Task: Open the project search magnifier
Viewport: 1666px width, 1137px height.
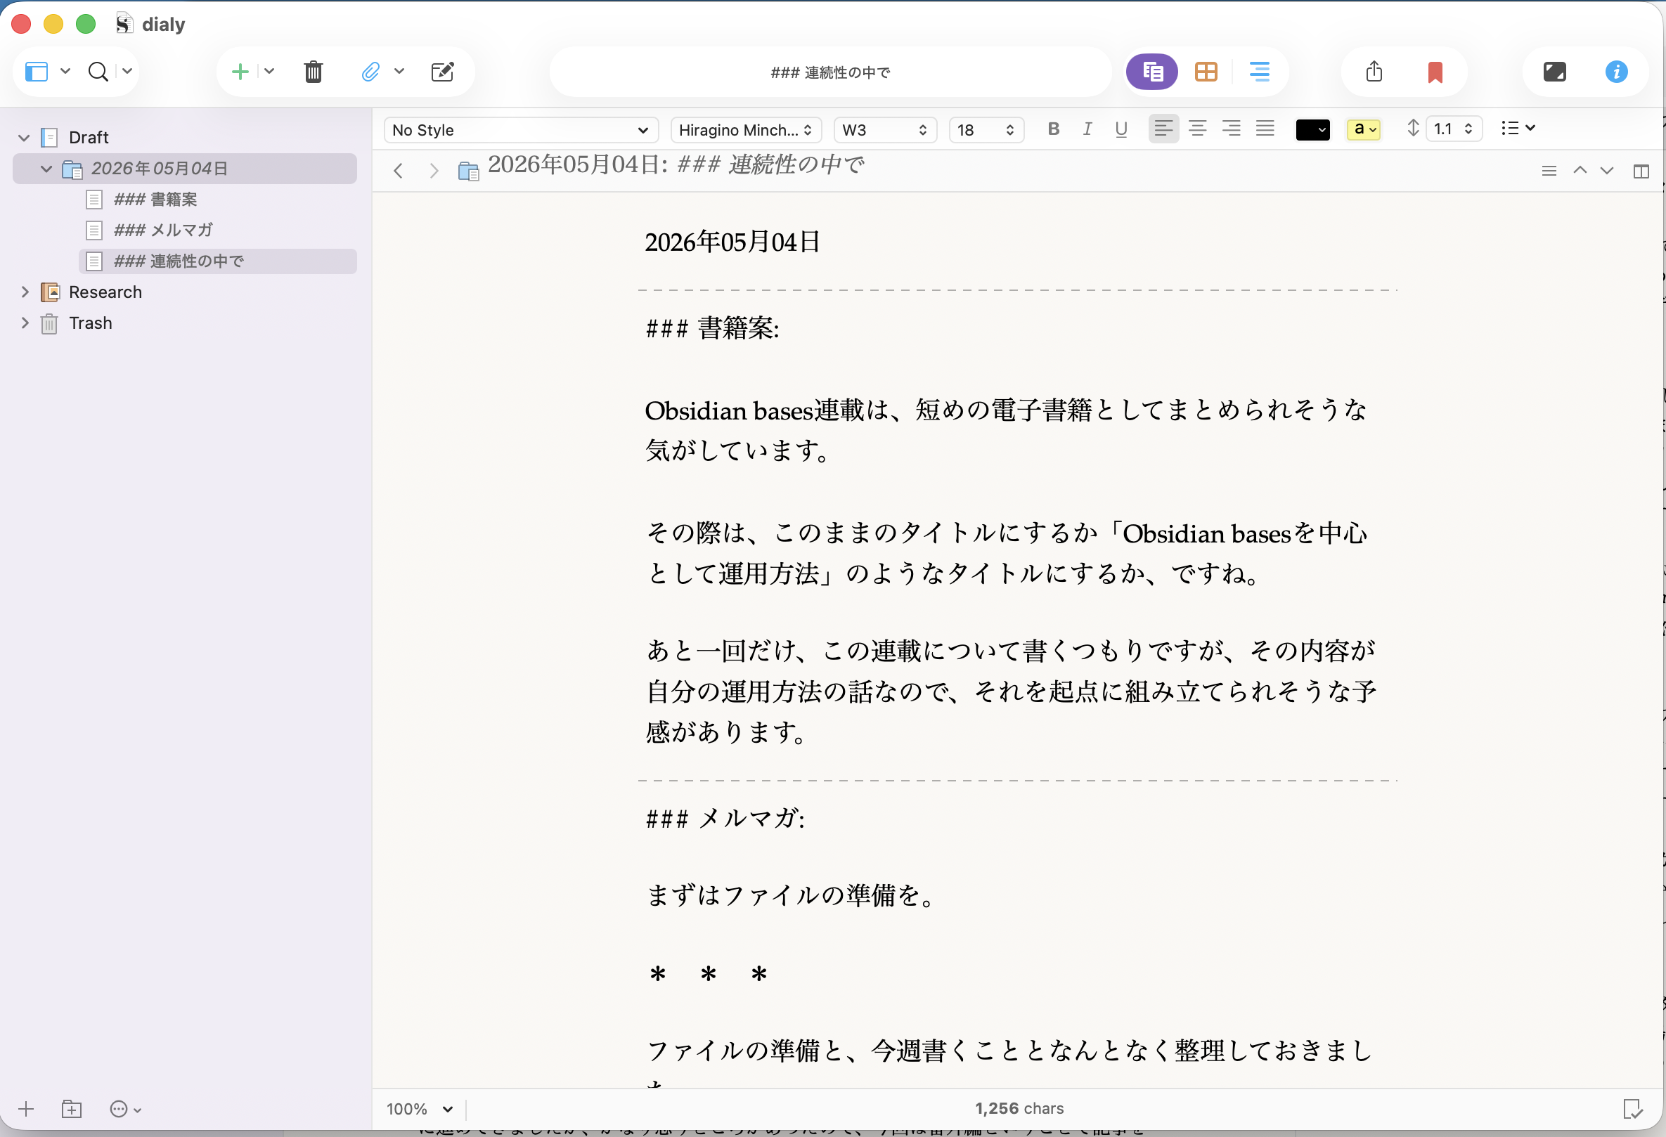Action: (98, 72)
